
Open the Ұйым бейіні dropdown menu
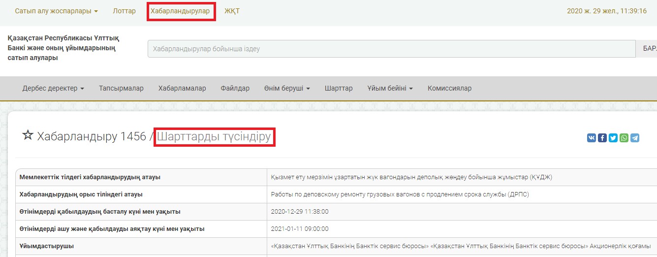[389, 89]
